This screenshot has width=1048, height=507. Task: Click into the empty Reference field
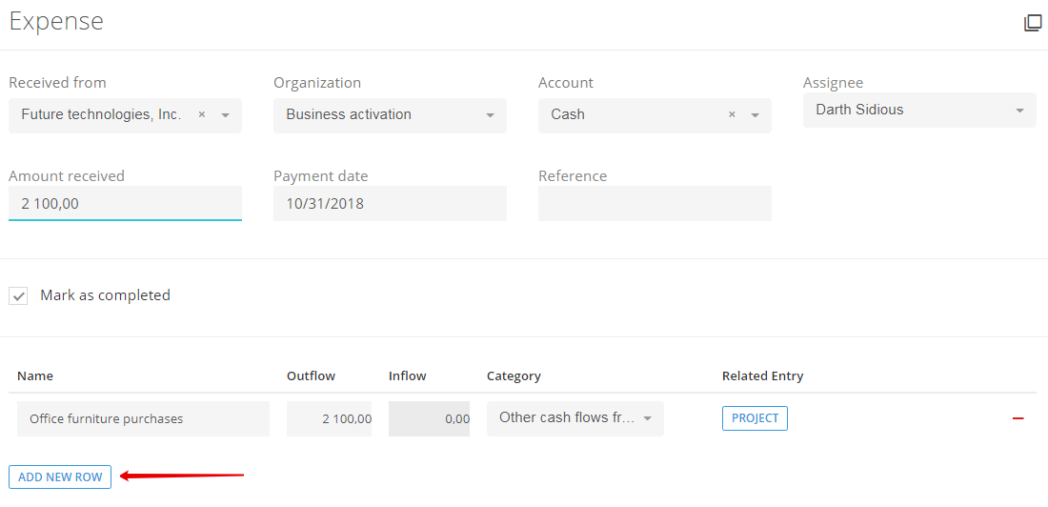point(655,203)
